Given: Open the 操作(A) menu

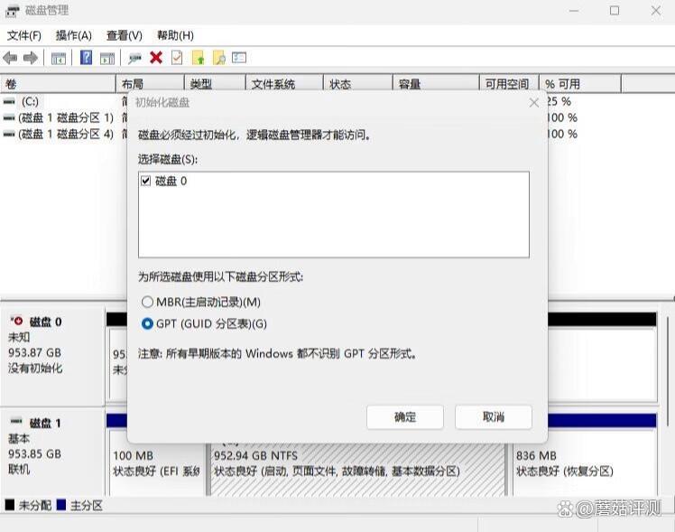Looking at the screenshot, I should click(74, 35).
